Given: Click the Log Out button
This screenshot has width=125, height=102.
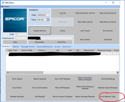Looking at the screenshot, I should (62, 13).
